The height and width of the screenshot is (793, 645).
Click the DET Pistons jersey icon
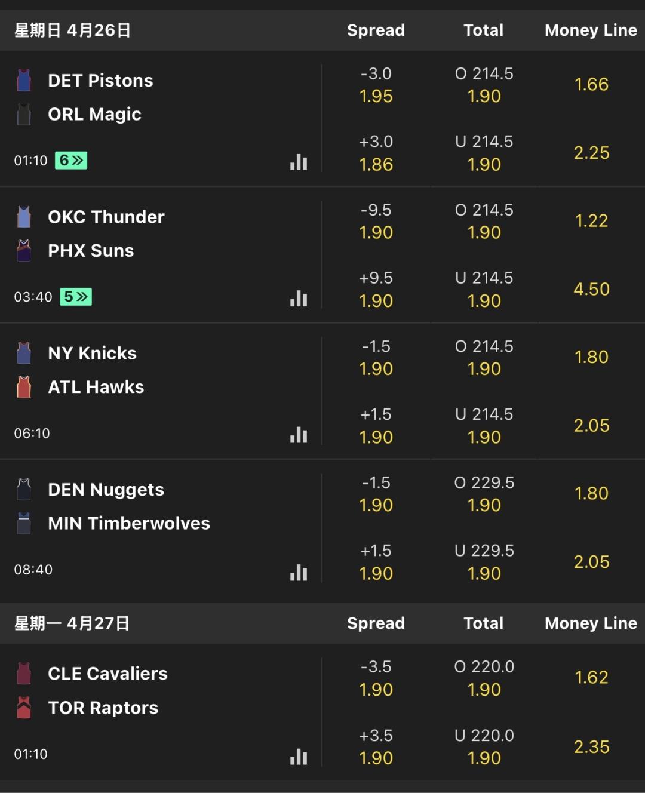[24, 80]
